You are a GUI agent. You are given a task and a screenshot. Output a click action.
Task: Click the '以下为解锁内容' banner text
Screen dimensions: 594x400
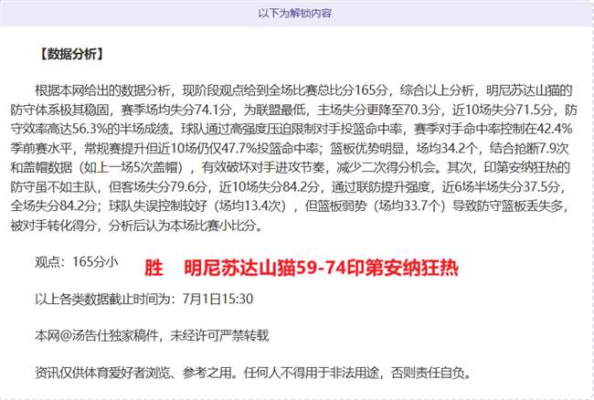295,14
